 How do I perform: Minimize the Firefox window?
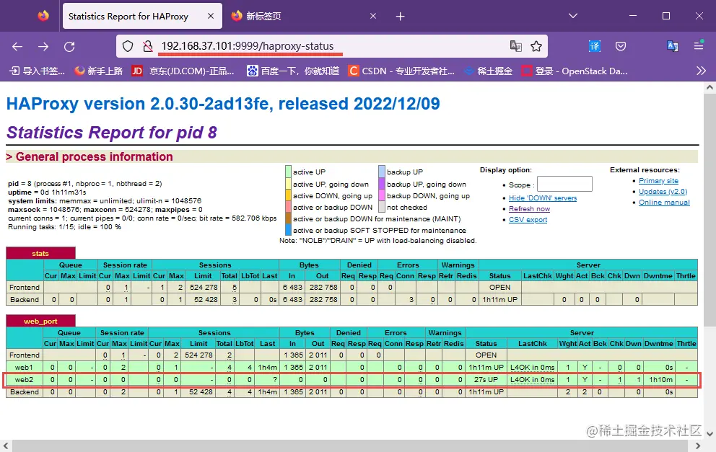click(633, 16)
